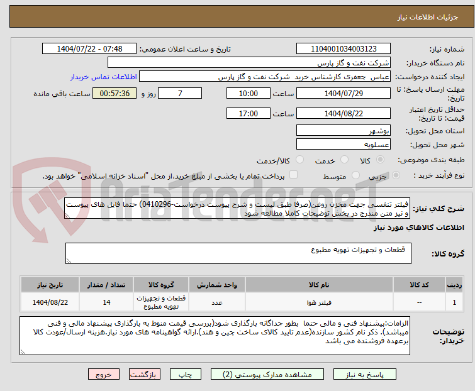Click the جزئیات اطلاعات نیاز page title
Viewport: 475px width, 391px height.
point(428,17)
